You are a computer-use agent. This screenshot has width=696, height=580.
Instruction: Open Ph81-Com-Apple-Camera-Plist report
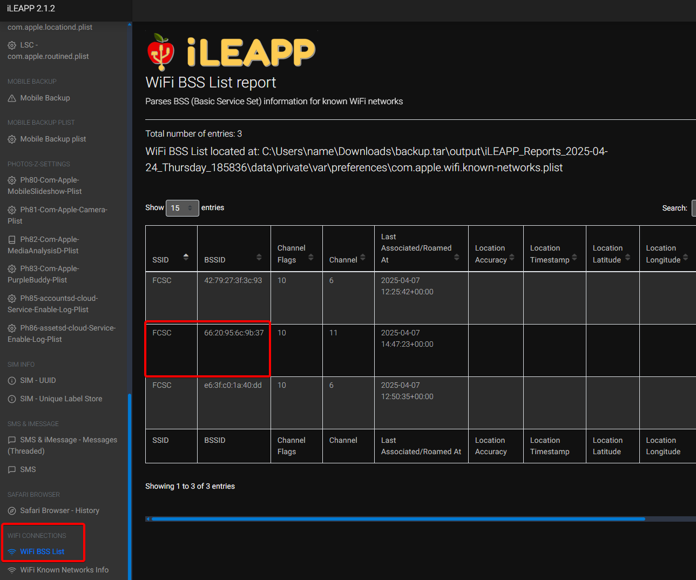click(x=58, y=215)
